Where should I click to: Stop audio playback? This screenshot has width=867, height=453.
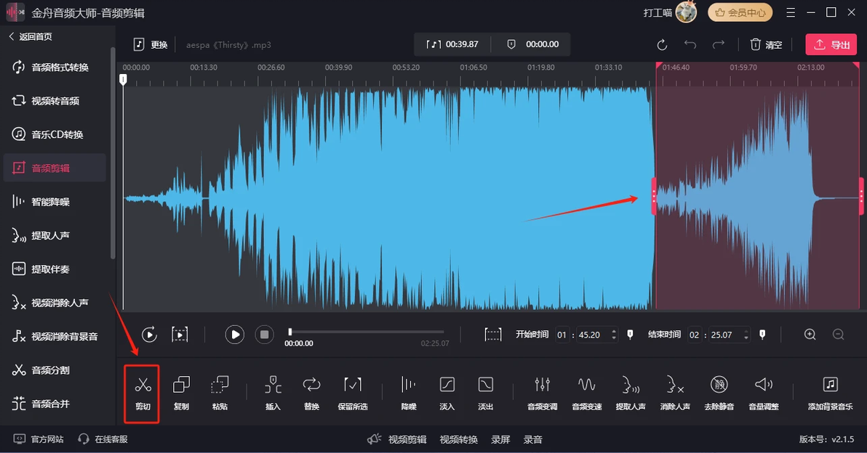point(265,335)
